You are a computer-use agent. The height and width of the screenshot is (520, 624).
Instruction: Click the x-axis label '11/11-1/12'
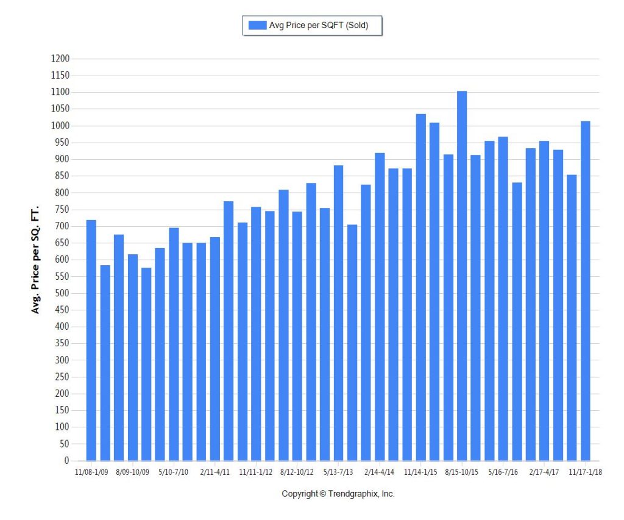point(256,472)
